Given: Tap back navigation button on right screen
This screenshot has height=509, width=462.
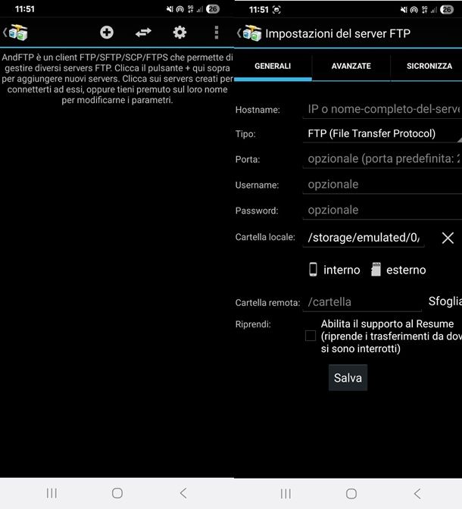Looking at the screenshot, I should 417,494.
